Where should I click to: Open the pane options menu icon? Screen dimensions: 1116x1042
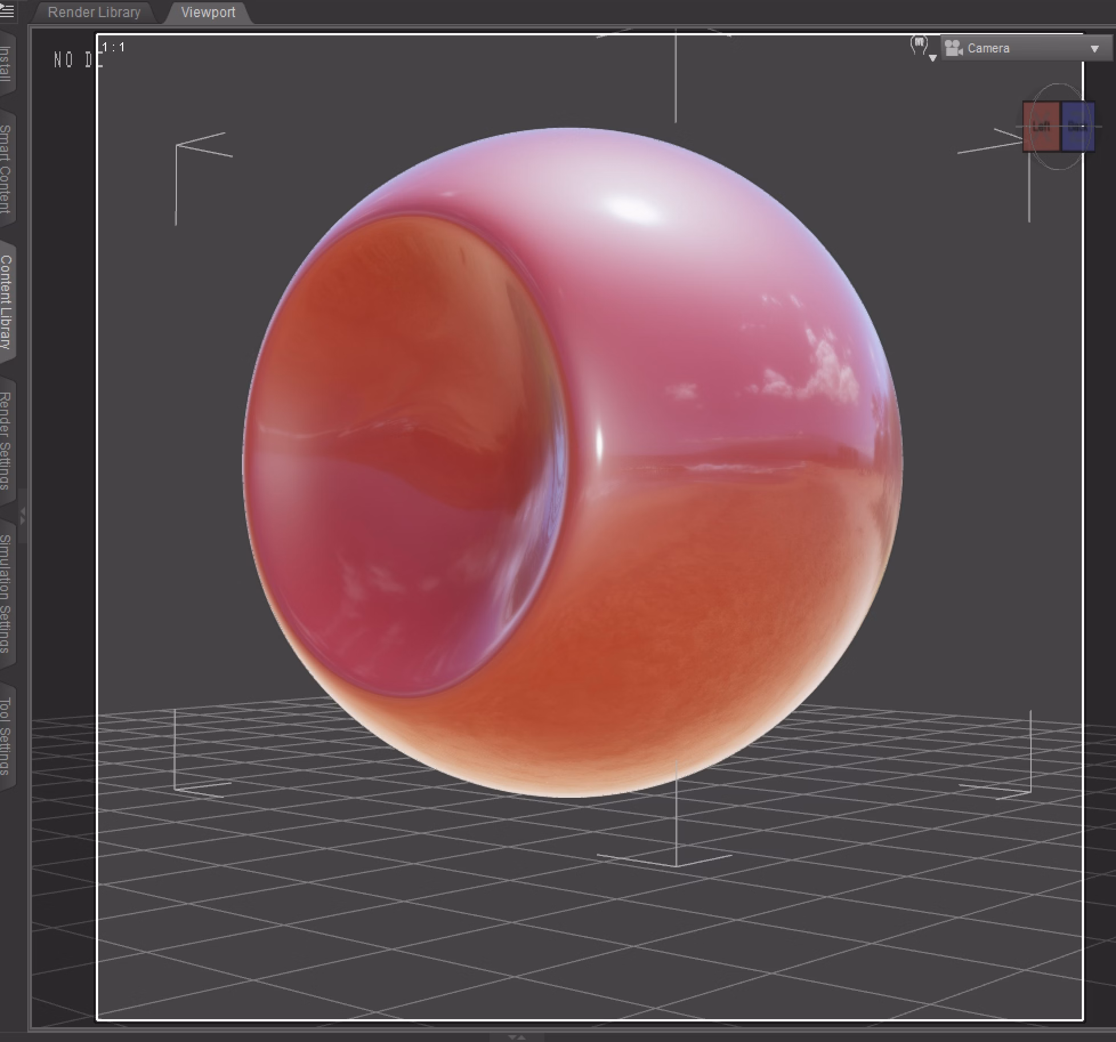click(7, 11)
